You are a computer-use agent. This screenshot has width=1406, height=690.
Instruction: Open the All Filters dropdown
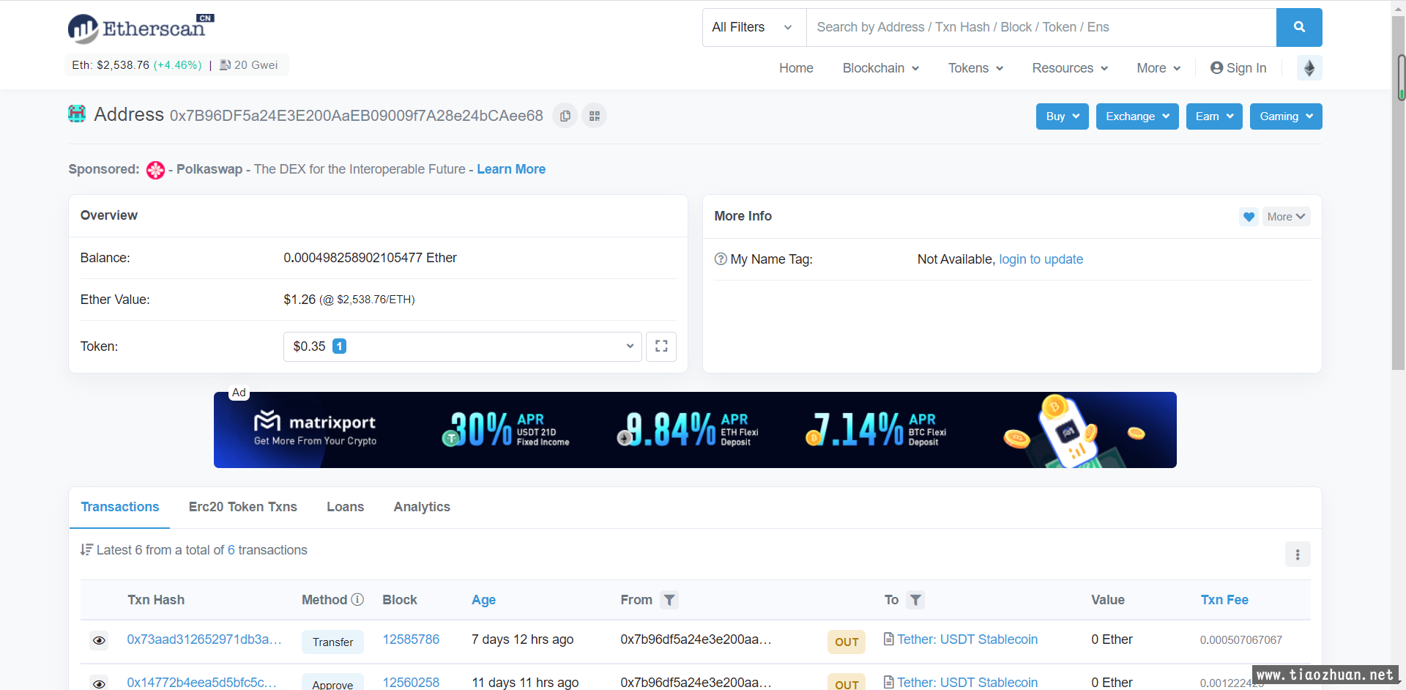pos(754,27)
